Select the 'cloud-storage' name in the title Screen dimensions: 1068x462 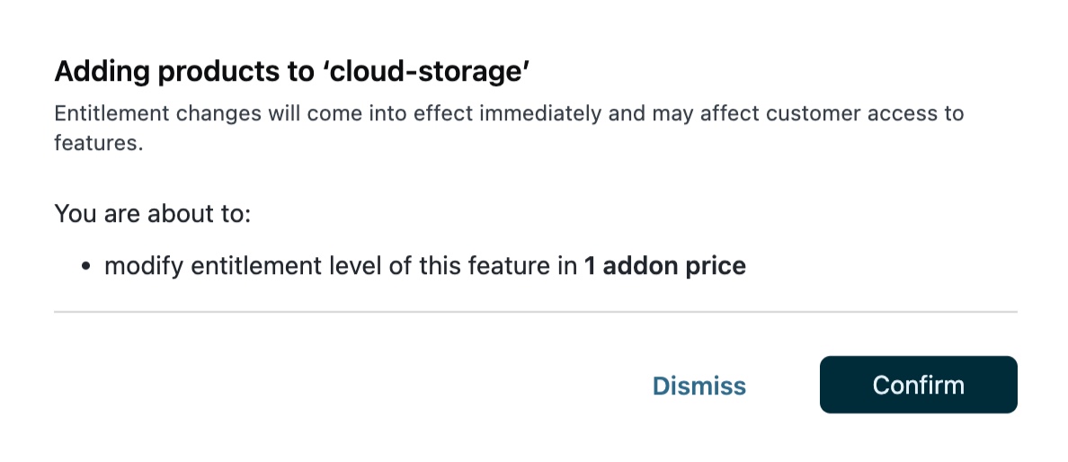[423, 71]
